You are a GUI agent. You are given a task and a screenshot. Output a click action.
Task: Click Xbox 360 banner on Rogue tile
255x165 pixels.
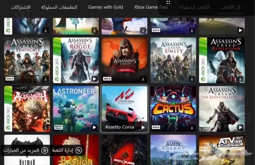(57, 60)
